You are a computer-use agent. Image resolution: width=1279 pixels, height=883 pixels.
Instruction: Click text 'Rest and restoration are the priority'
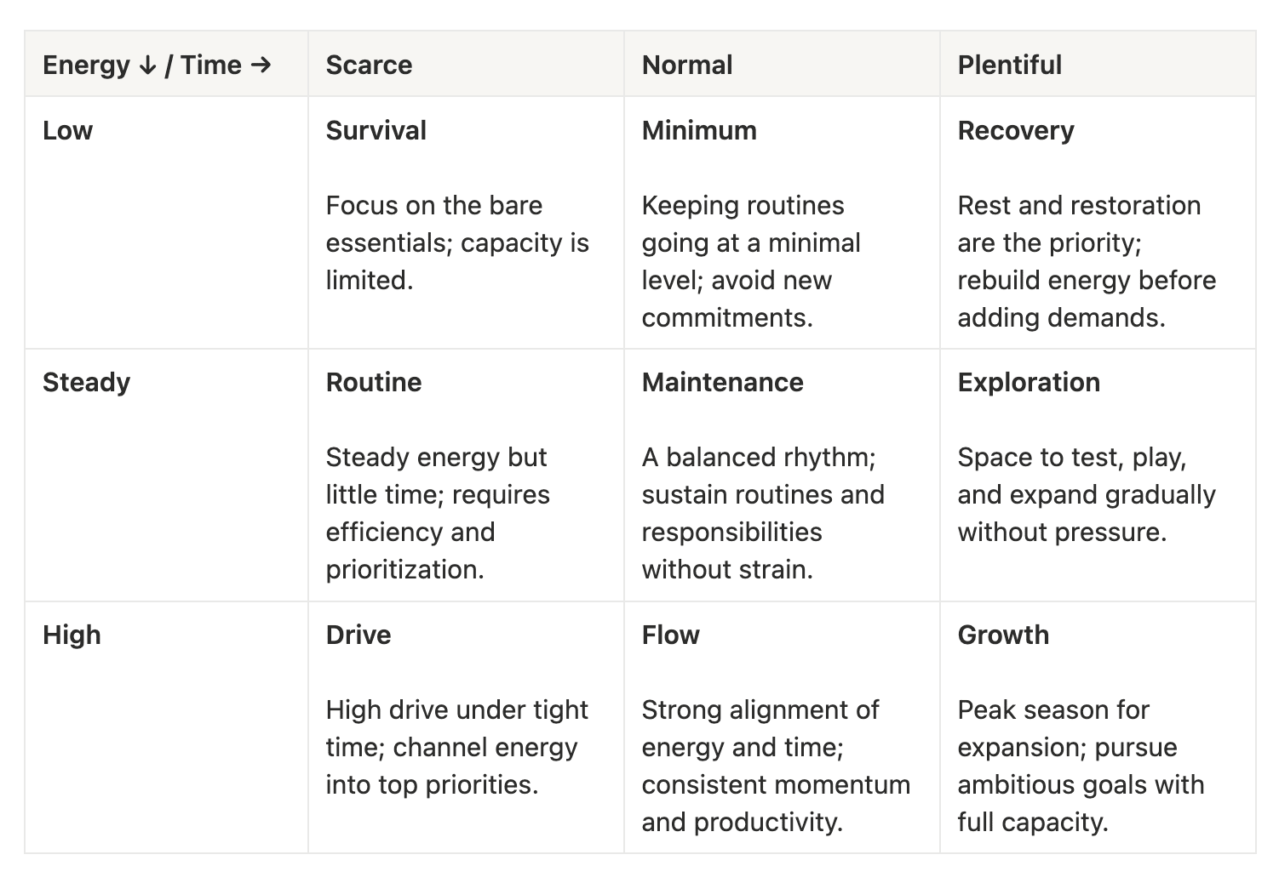coord(1079,224)
